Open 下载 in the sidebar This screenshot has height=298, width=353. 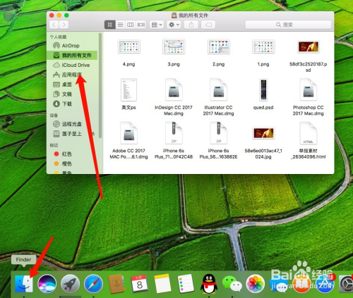pyautogui.click(x=72, y=104)
